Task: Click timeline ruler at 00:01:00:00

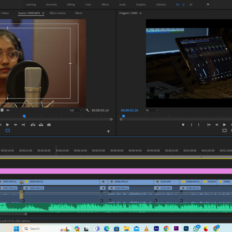Action: pyautogui.click(x=190, y=150)
